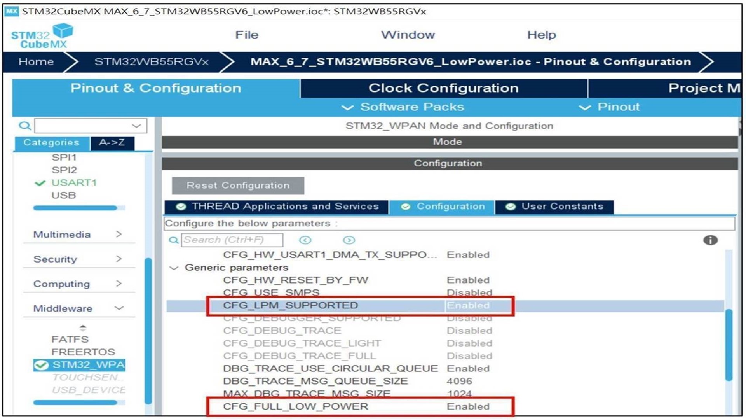Open the File menu
The width and height of the screenshot is (746, 420).
tap(246, 35)
